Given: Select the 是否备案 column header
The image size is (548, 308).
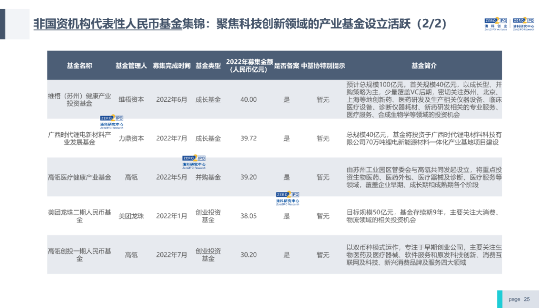Looking at the screenshot, I should 287,65.
